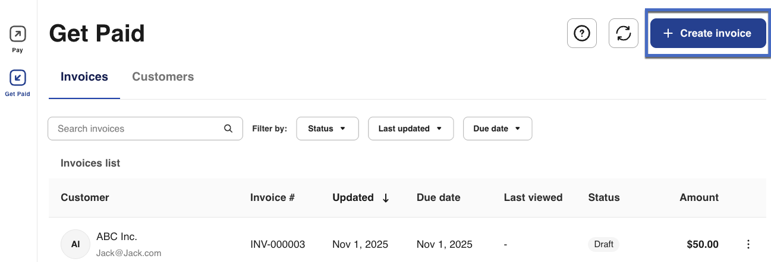
Task: Sort by the Amount column header
Action: (x=699, y=197)
